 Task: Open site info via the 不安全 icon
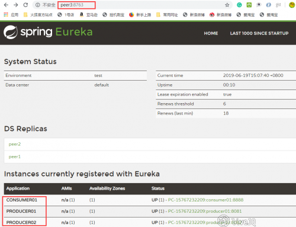pos(38,5)
